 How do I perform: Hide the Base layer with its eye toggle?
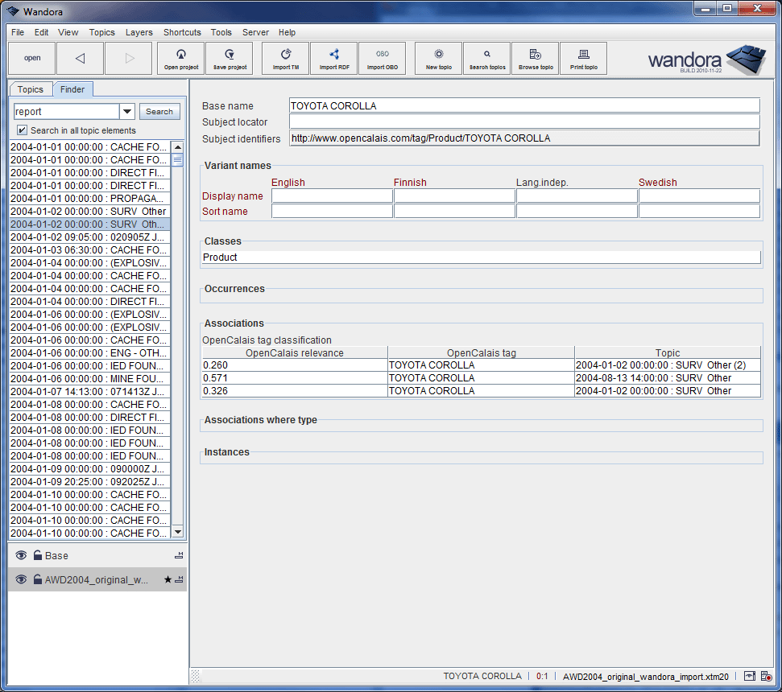point(20,555)
